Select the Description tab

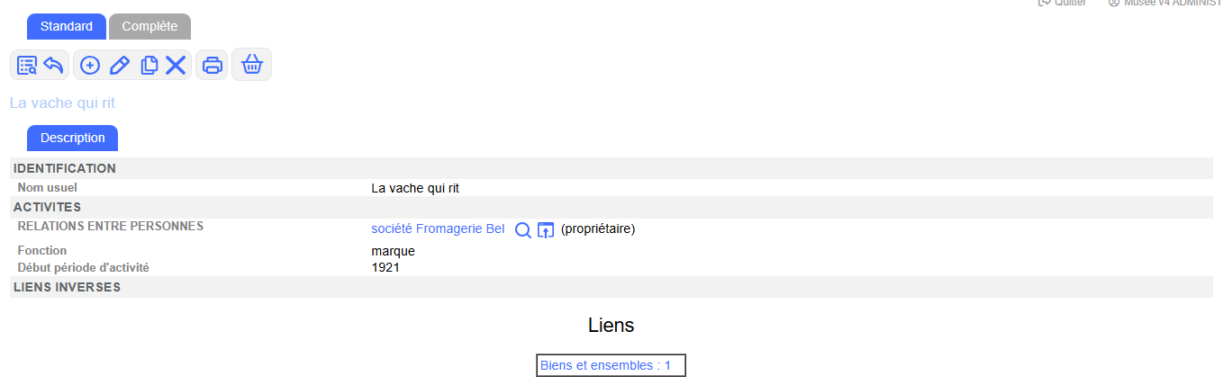point(73,139)
